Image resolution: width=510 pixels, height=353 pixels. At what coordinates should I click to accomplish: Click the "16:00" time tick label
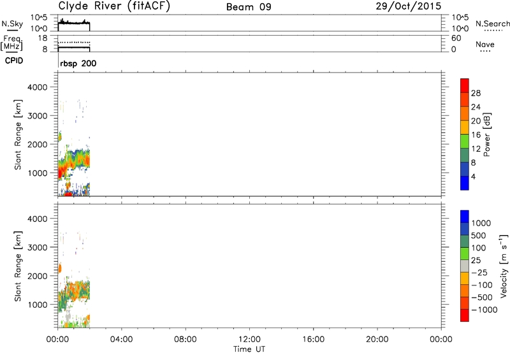pos(313,340)
